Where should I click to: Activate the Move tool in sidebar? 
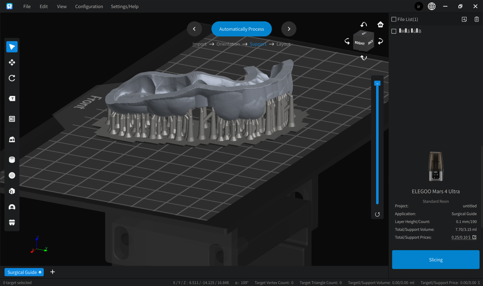[12, 62]
